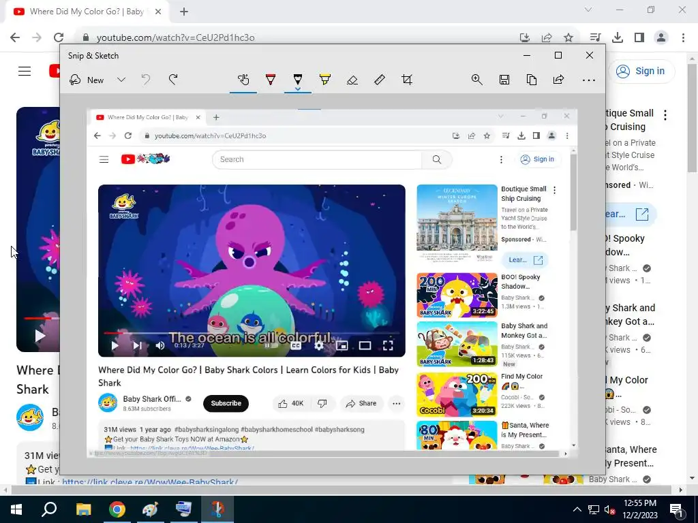698x523 pixels.
Task: Click the scroll right arrow on the horizontal scrollbar
Action: coord(681,490)
